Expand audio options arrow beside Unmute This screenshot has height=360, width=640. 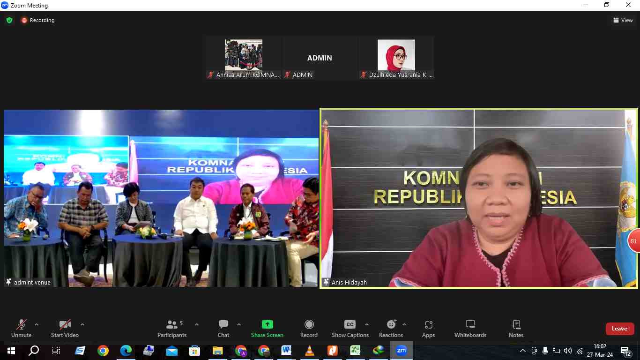point(37,324)
